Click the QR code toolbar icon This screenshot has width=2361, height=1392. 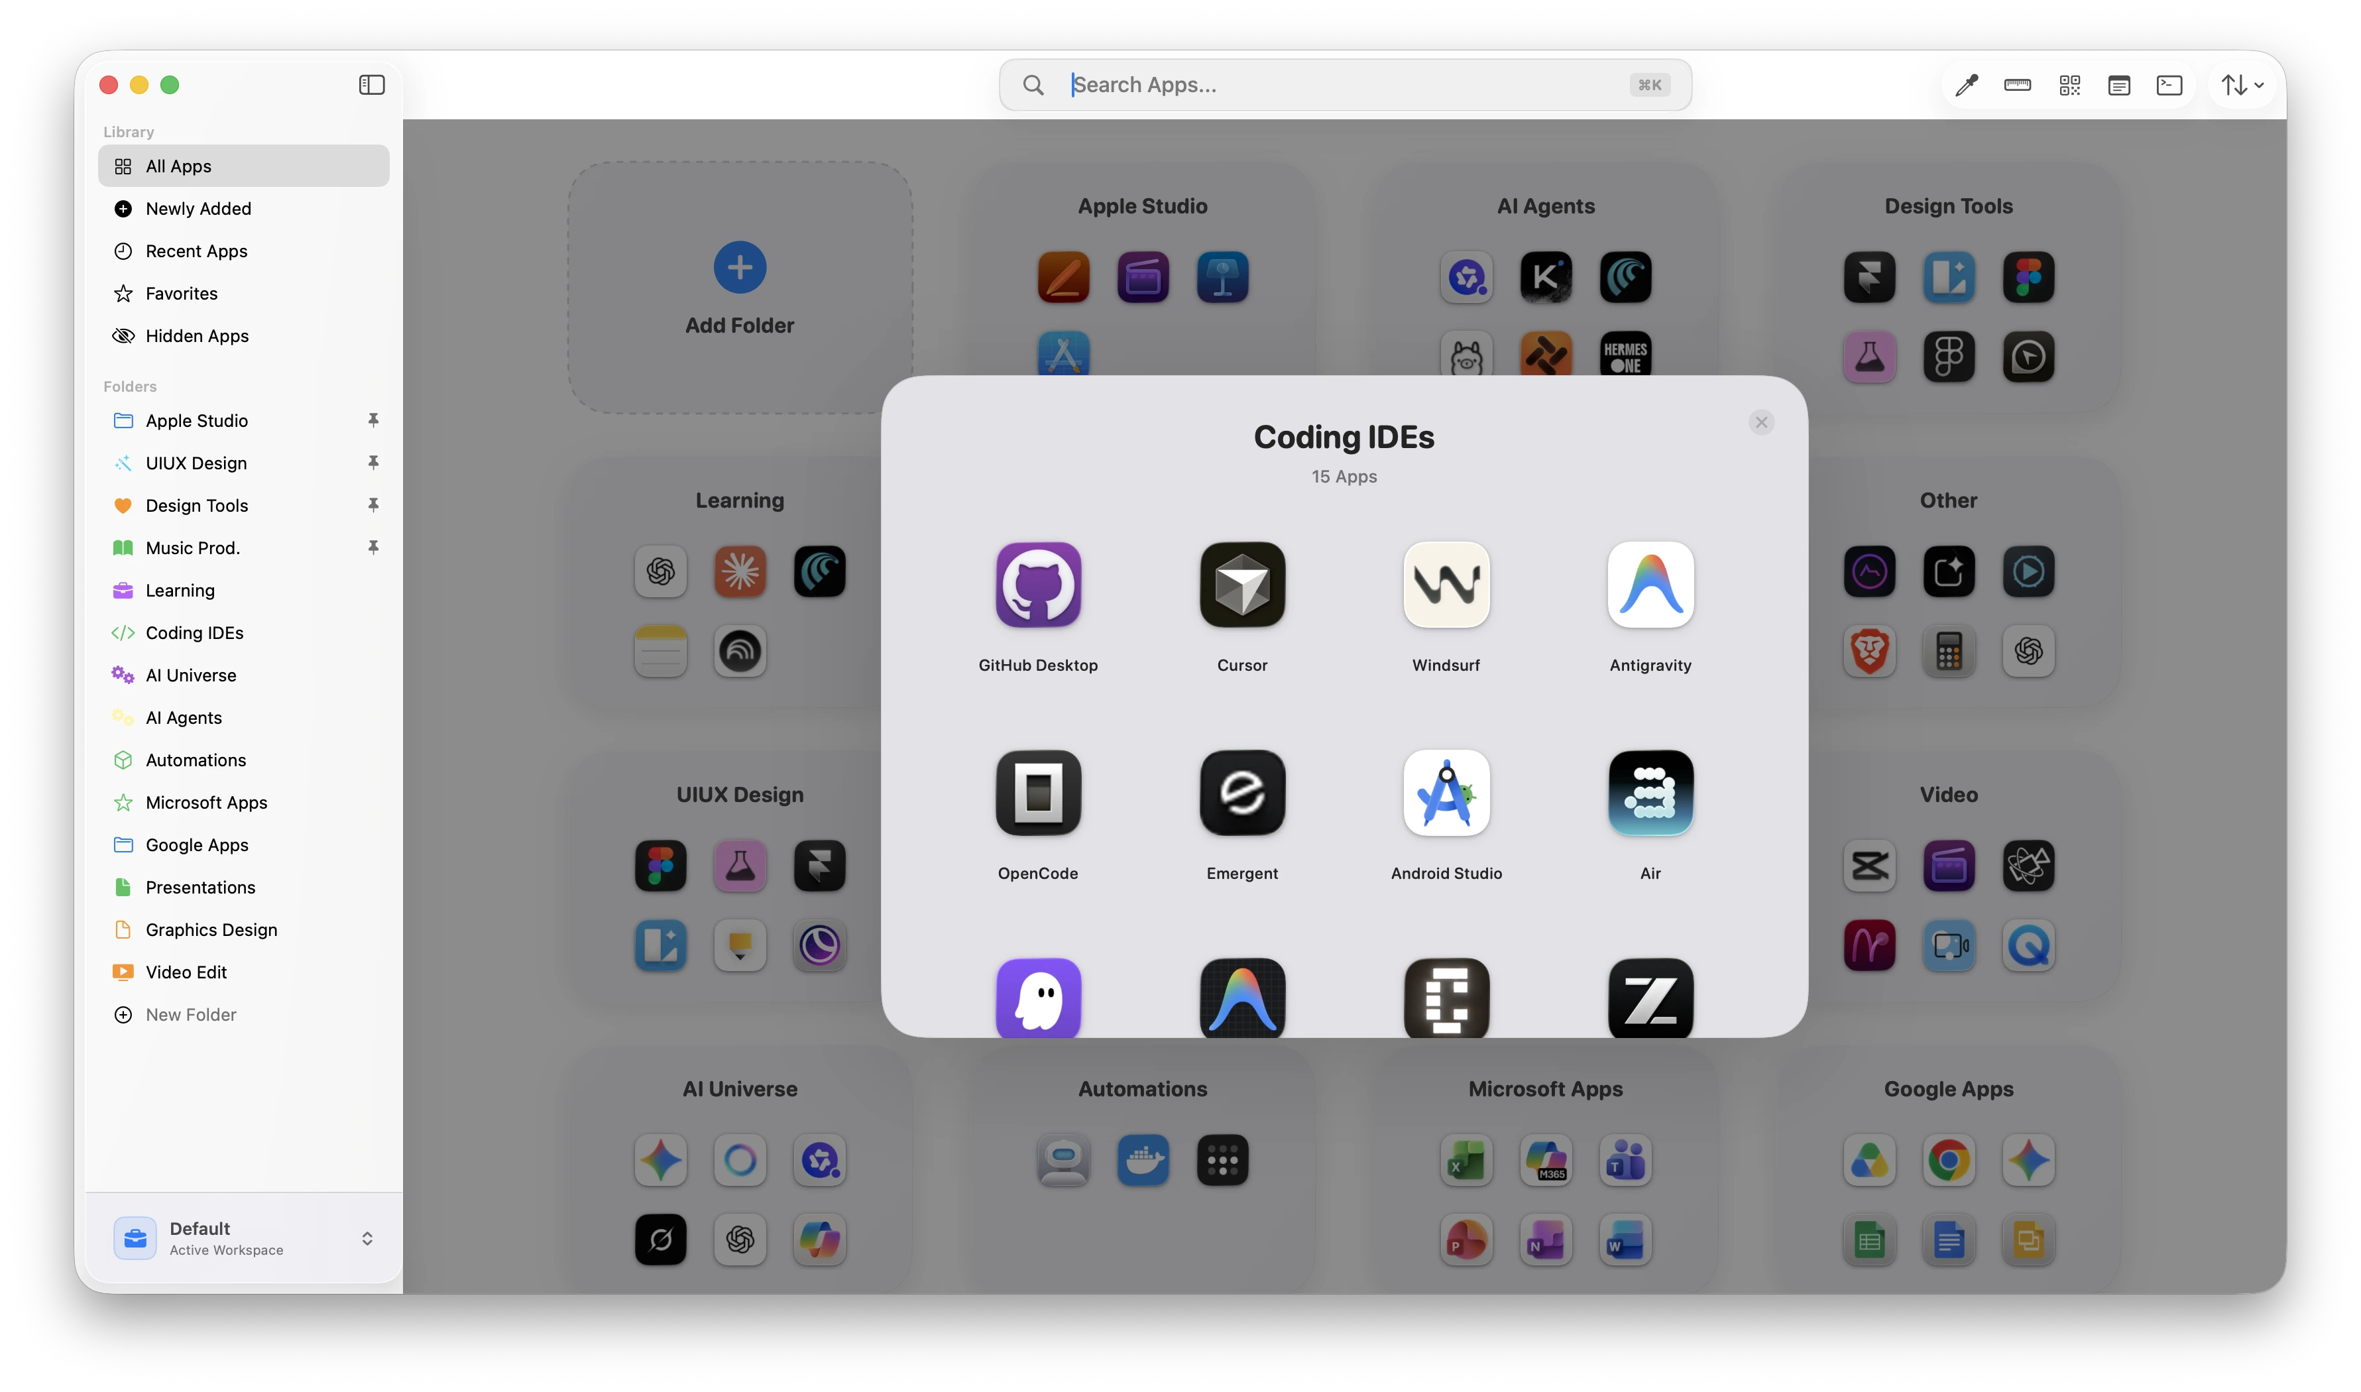[2069, 86]
